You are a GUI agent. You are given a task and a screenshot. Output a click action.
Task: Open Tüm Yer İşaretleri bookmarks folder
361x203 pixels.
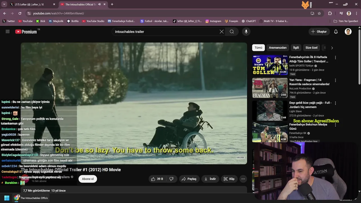(x=346, y=21)
